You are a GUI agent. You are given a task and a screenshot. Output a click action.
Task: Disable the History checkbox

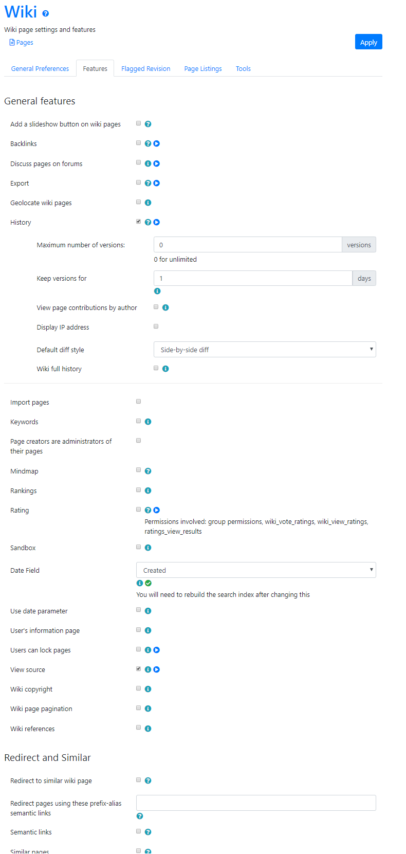(138, 222)
